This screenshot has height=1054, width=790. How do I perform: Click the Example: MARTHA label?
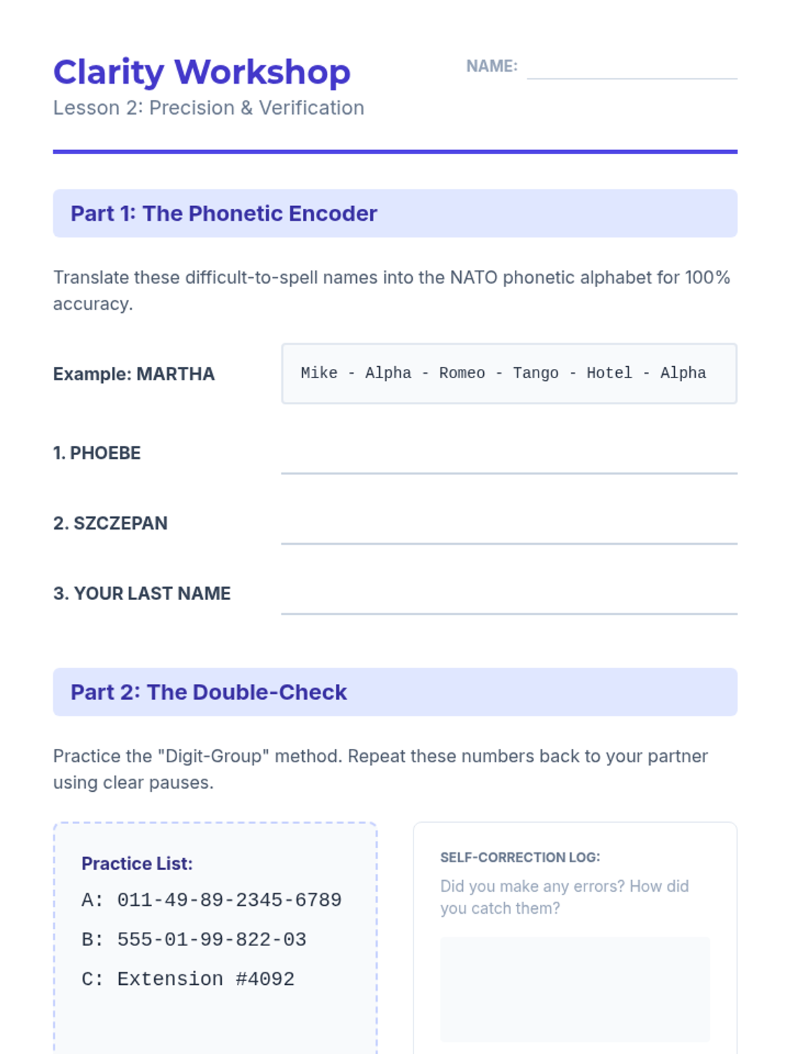point(134,374)
